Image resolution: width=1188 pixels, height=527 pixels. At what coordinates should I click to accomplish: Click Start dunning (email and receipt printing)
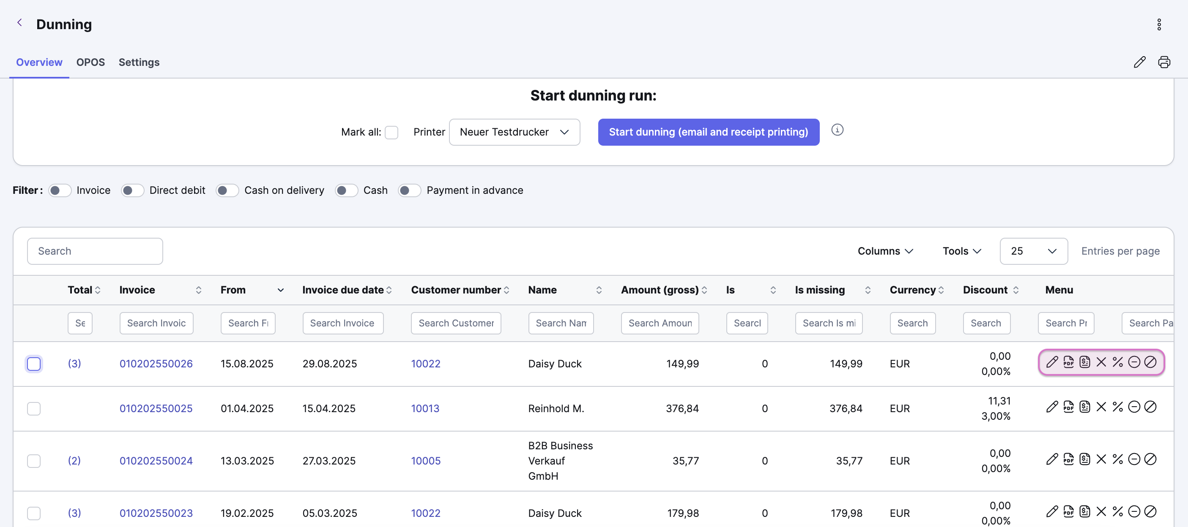pyautogui.click(x=709, y=132)
